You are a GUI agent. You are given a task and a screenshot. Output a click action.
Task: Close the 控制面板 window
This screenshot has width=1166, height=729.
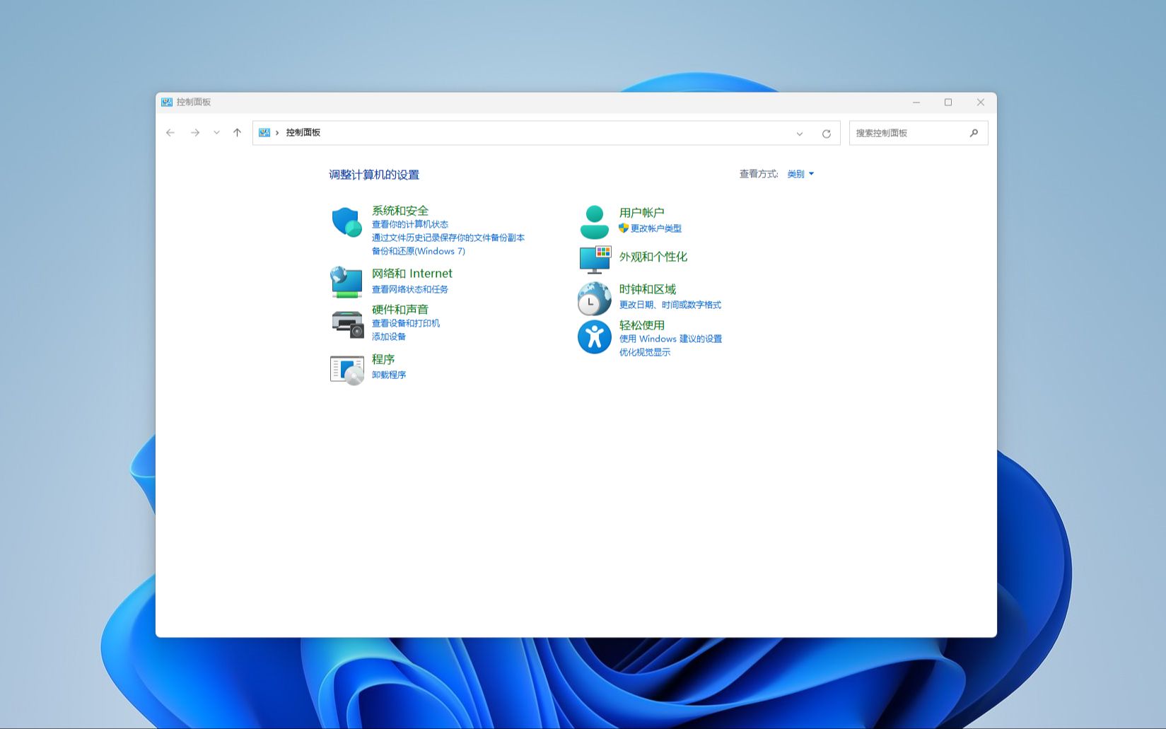(981, 103)
